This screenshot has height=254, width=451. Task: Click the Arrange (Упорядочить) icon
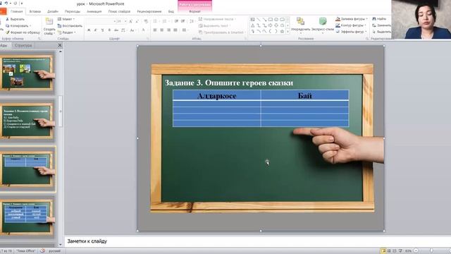tap(301, 22)
